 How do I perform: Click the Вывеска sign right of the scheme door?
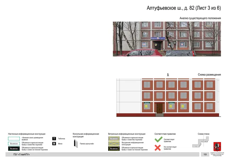[x=172, y=103]
